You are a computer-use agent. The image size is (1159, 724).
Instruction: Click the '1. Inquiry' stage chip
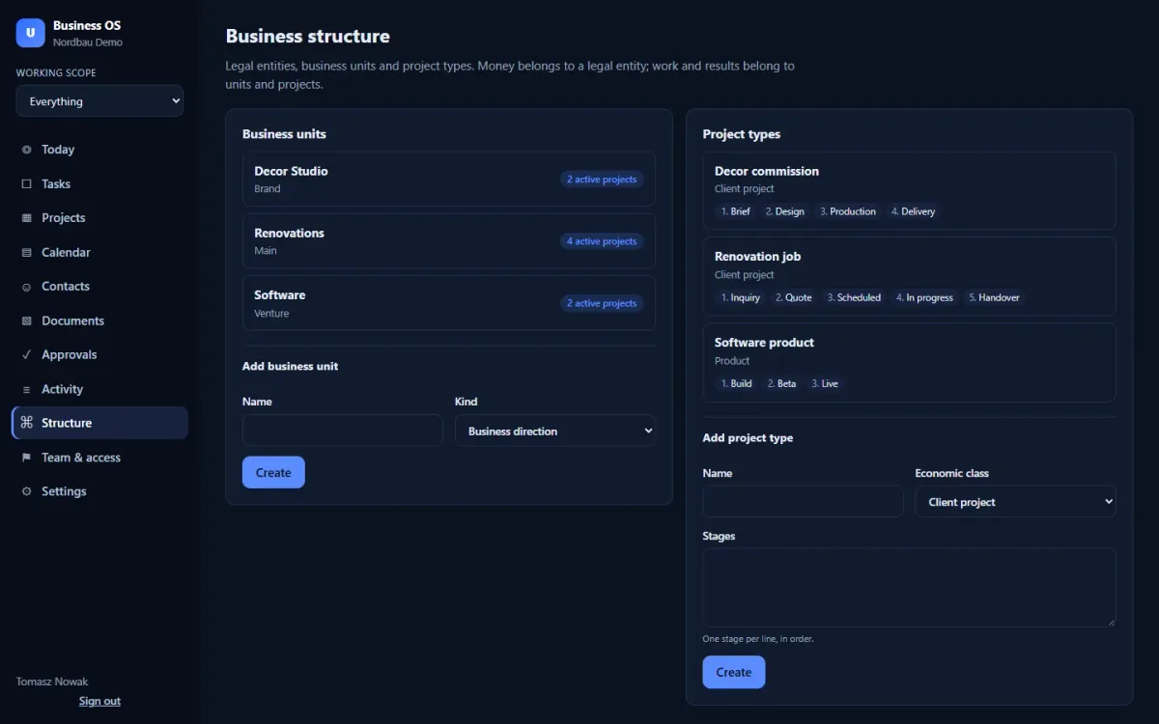[x=741, y=297]
